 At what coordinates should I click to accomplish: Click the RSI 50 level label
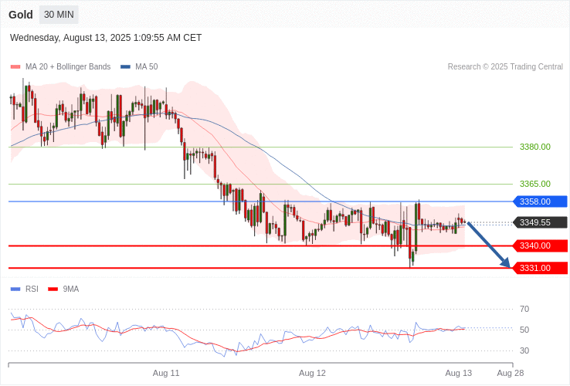pyautogui.click(x=524, y=330)
